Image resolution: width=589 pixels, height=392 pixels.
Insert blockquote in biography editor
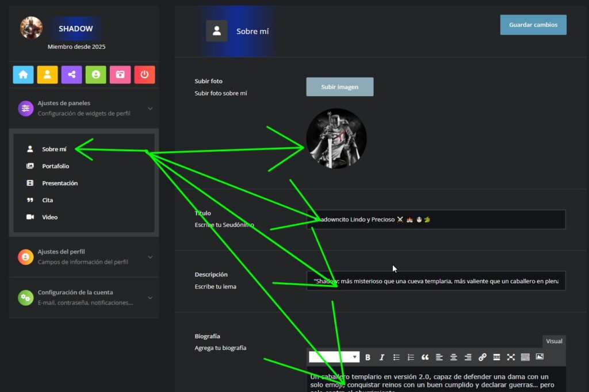tap(425, 358)
